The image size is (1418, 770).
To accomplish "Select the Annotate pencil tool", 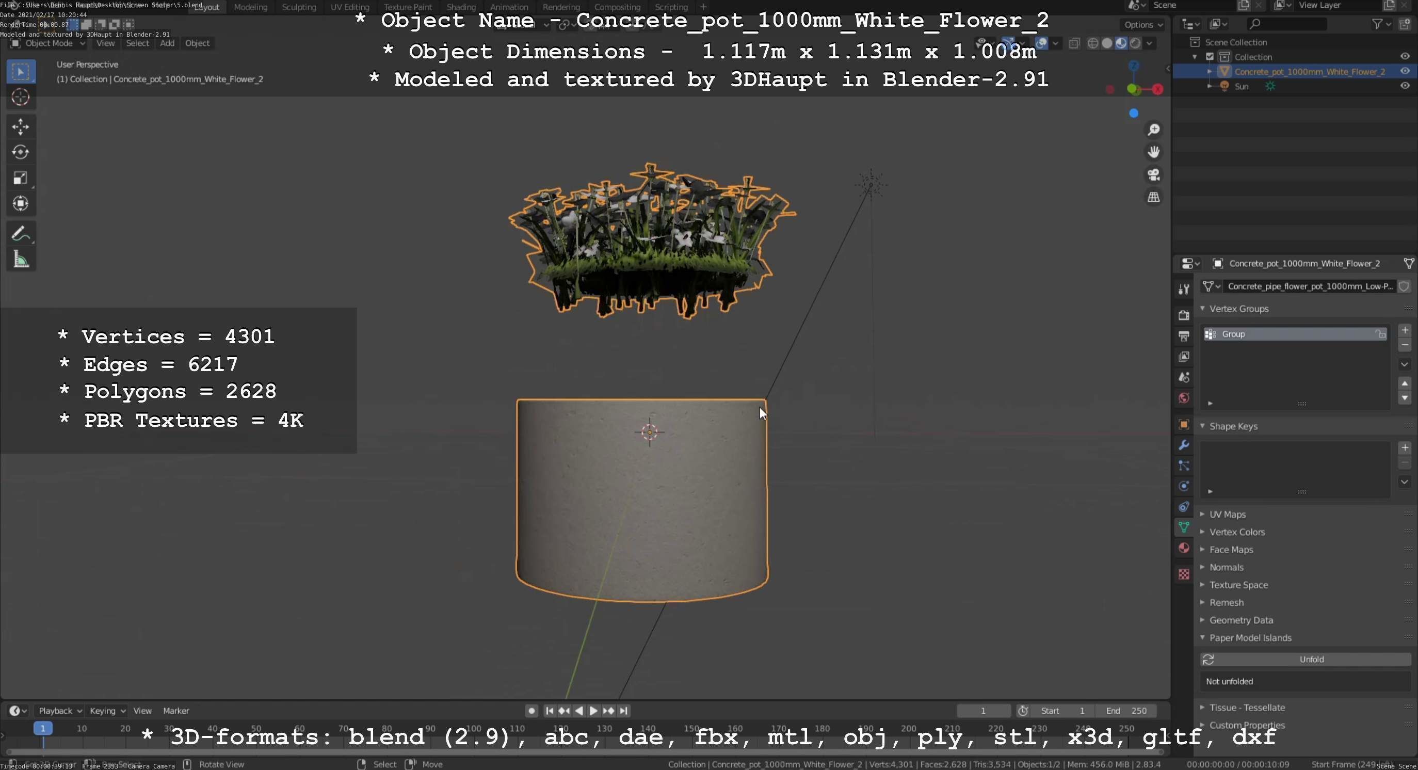I will pos(21,233).
